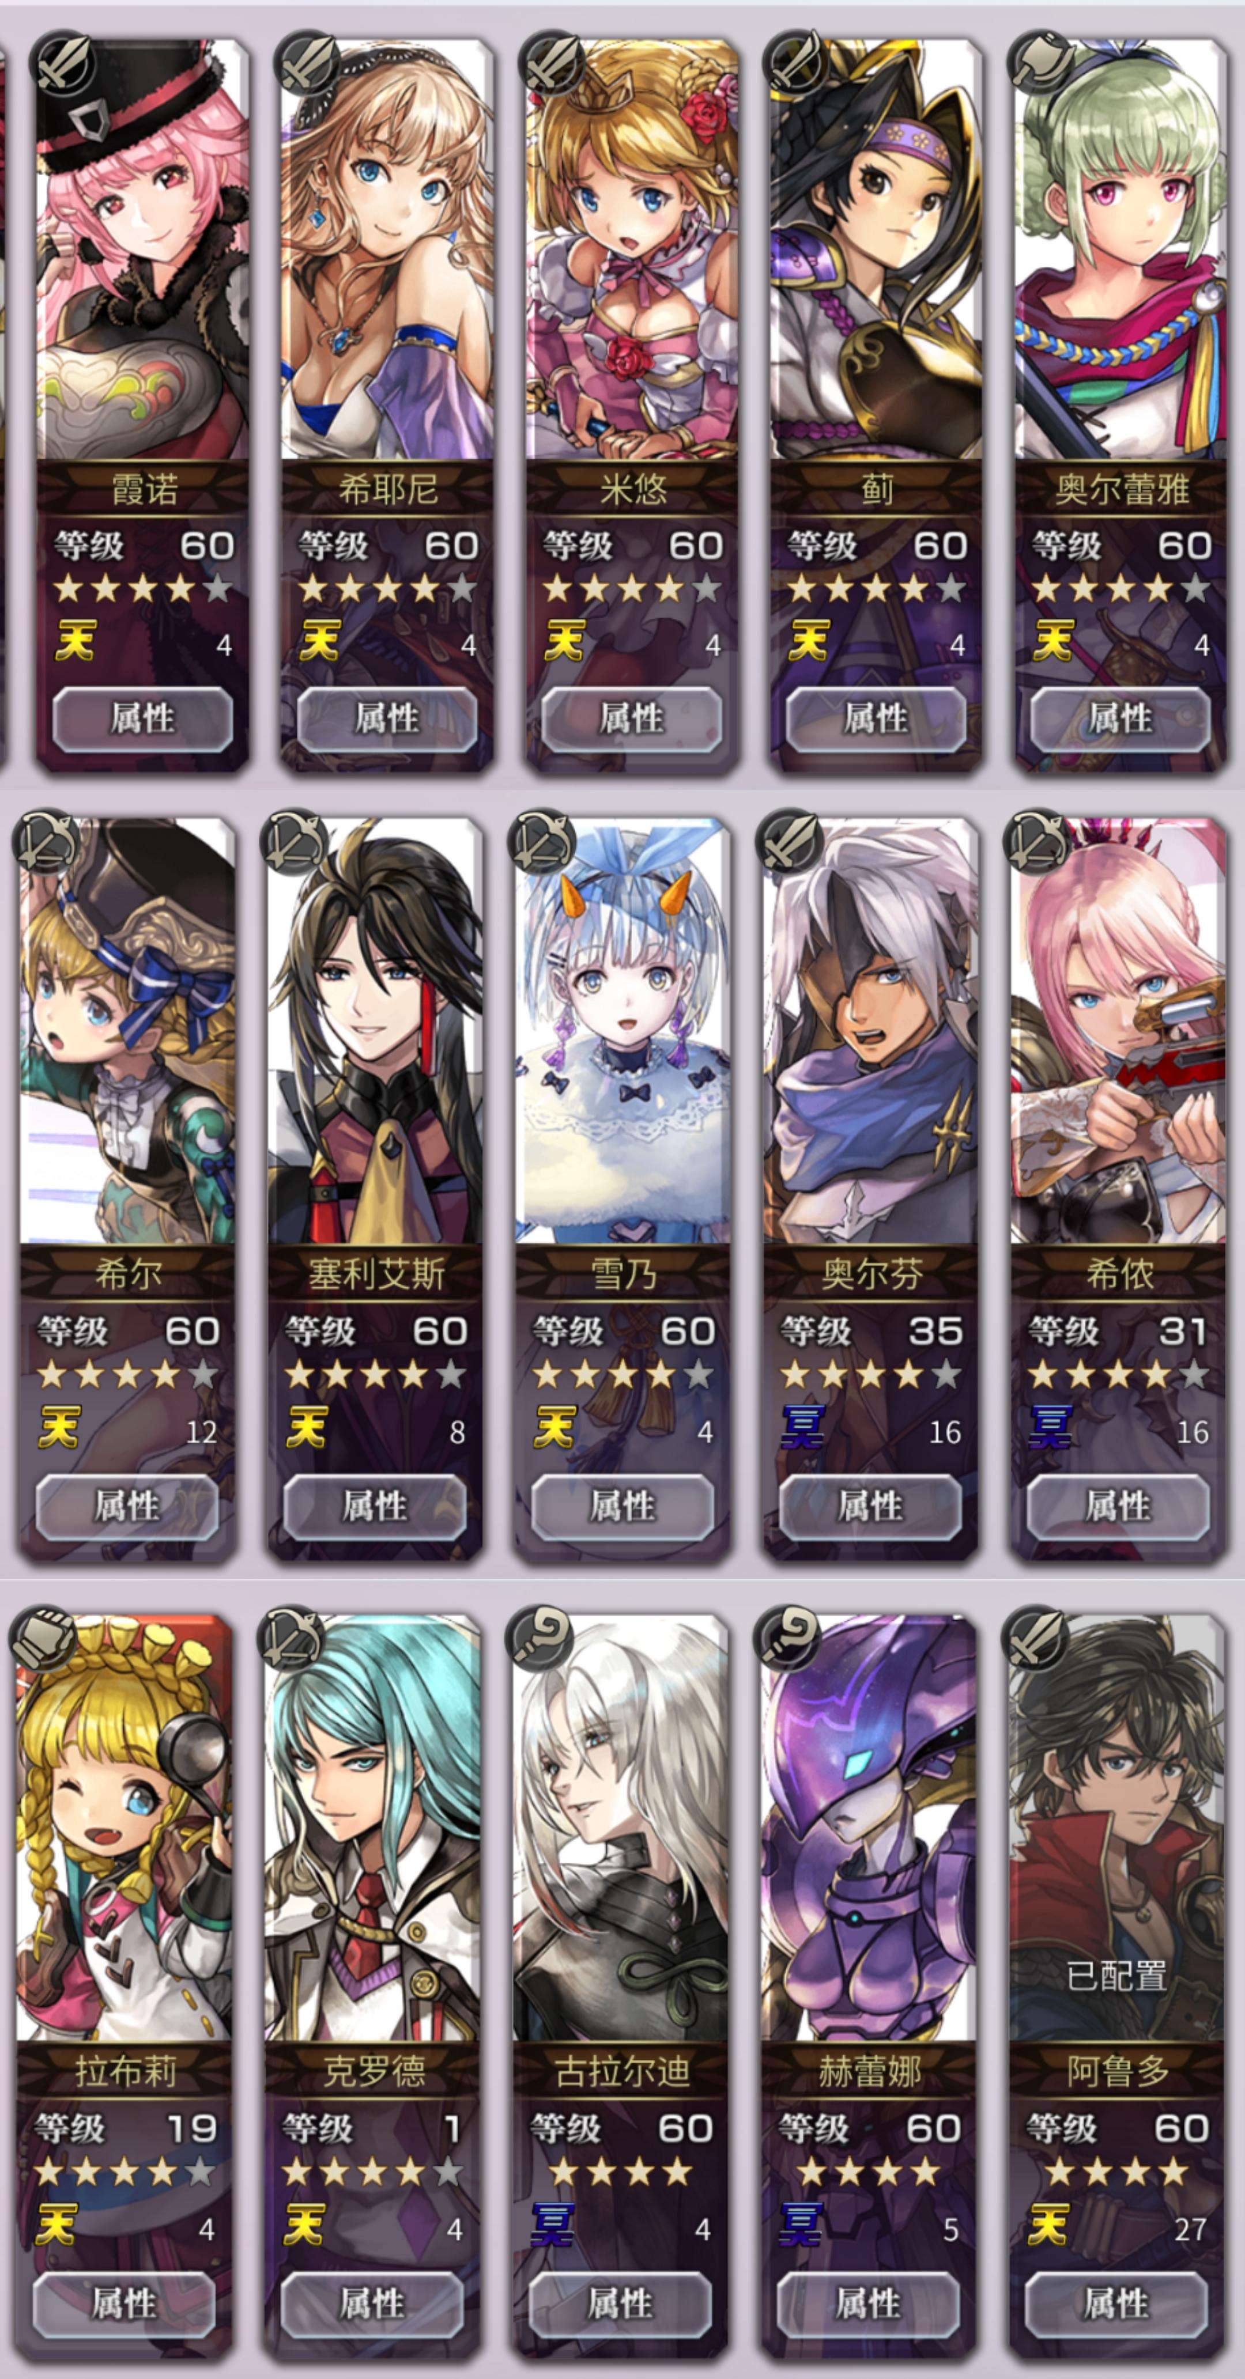Click the staff class icon on 赫蕾娜's card
Screen dimensions: 1245x2379
[x=788, y=1639]
